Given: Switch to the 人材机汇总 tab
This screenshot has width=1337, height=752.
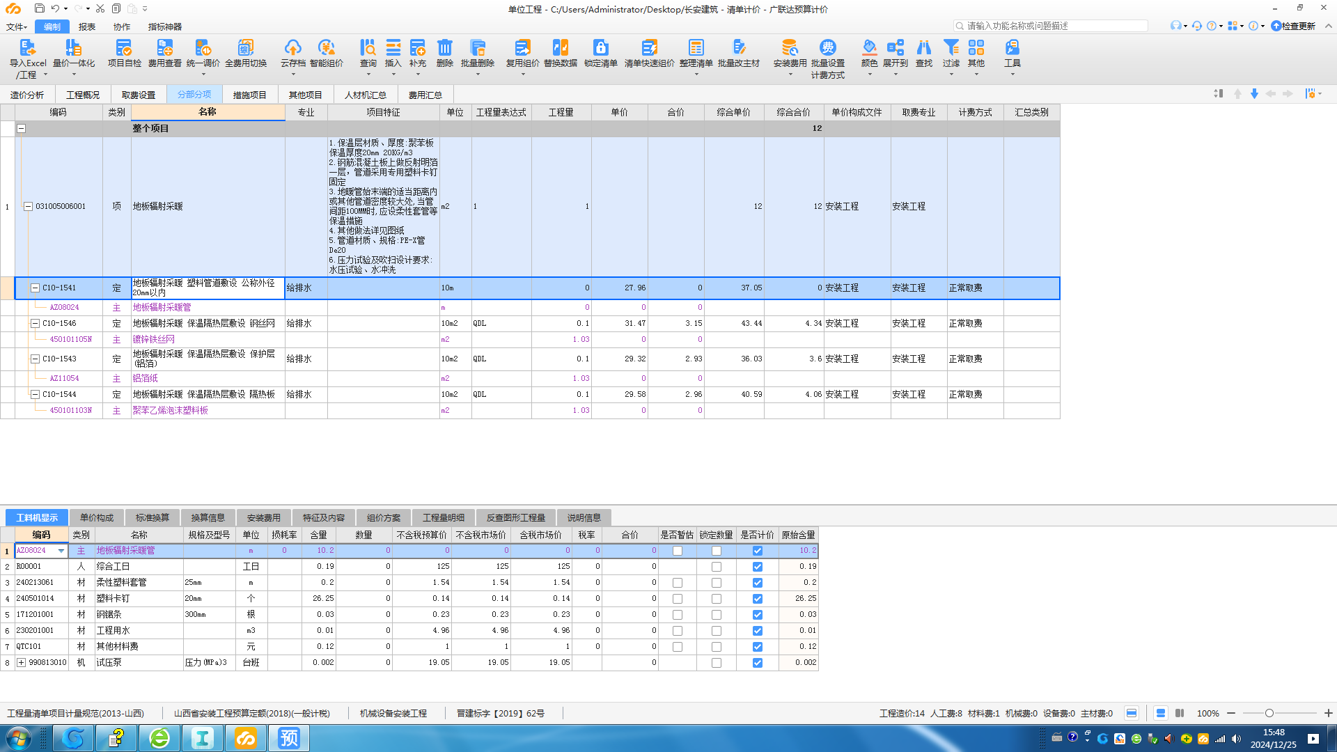Looking at the screenshot, I should click(365, 95).
